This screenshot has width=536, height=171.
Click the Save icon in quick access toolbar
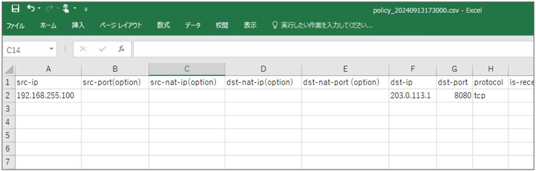click(16, 9)
